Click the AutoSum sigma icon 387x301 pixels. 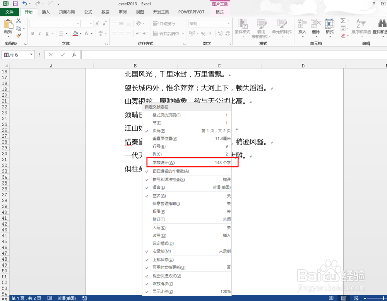[x=343, y=21]
